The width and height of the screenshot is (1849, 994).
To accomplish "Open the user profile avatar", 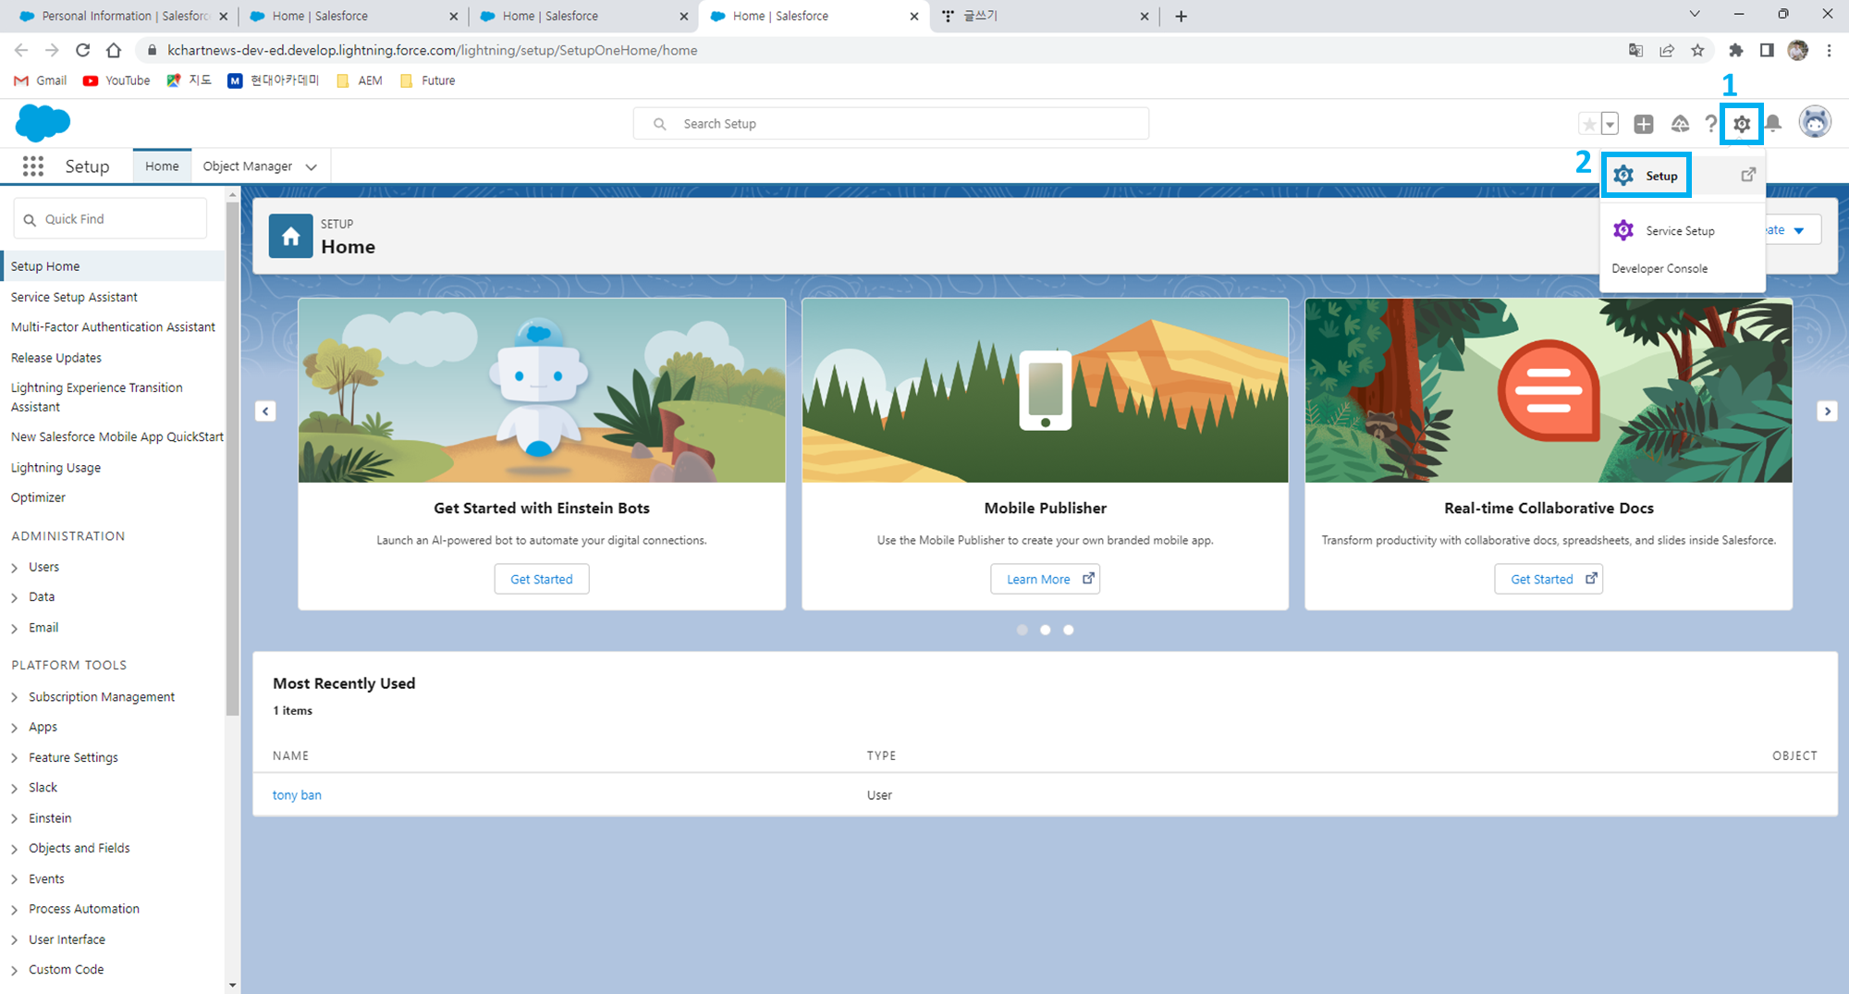I will click(1815, 122).
